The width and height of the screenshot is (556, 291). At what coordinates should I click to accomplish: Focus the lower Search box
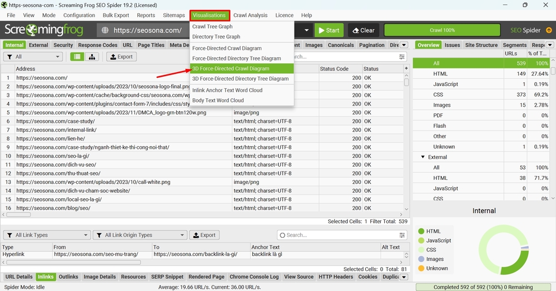341,235
